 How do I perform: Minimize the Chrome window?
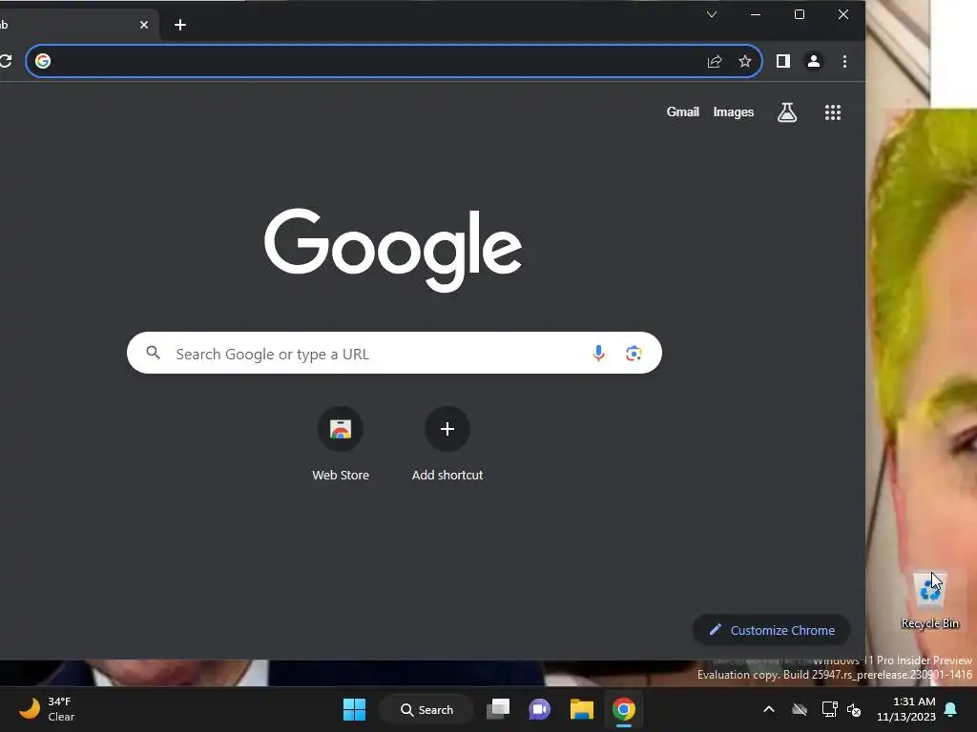point(756,14)
